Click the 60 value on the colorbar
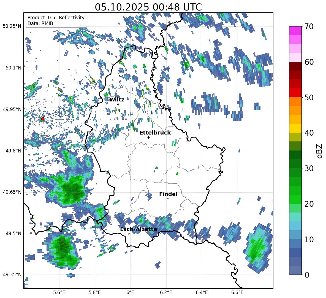This screenshot has height=298, width=326. click(x=309, y=62)
